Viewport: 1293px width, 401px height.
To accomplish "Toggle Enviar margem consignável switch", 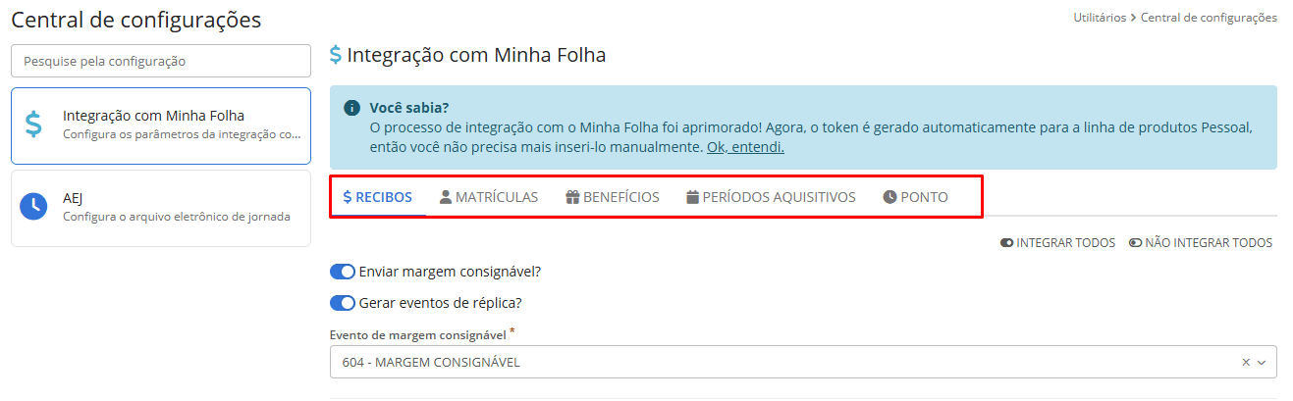I will point(342,272).
